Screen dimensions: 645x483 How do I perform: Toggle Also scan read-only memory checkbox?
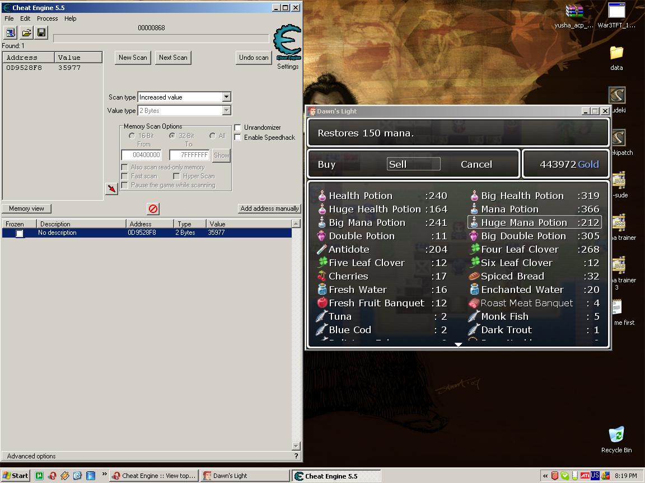coord(124,167)
